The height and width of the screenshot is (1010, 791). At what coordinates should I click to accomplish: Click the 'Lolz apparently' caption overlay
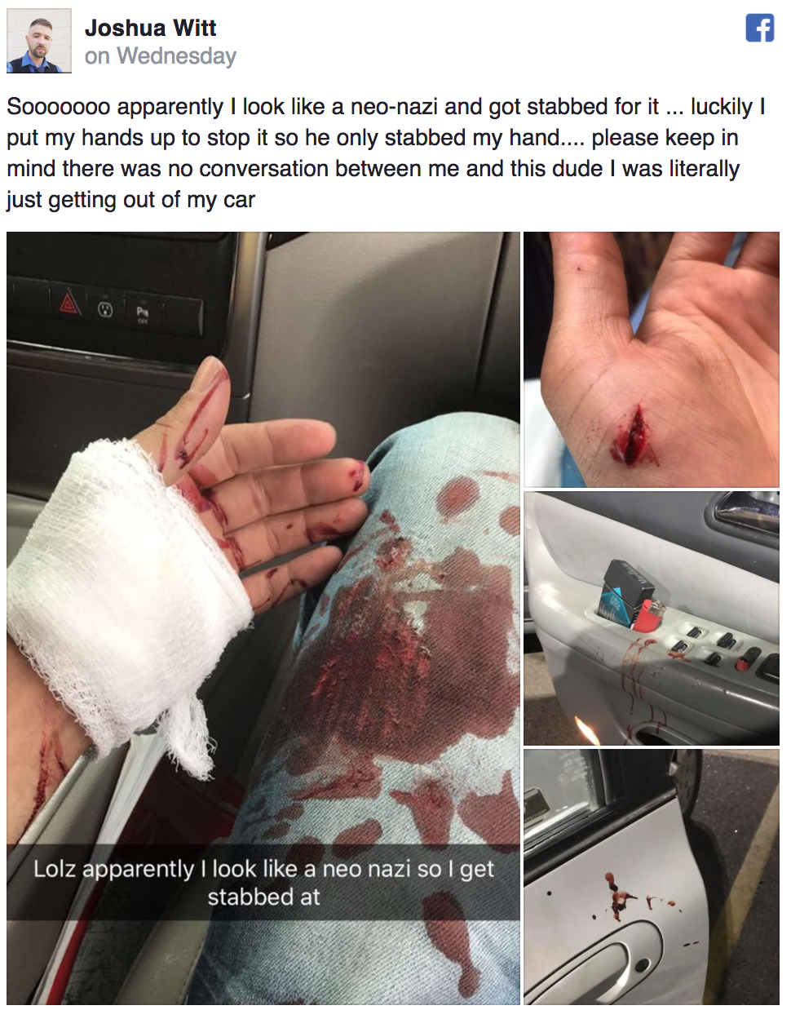pyautogui.click(x=263, y=883)
